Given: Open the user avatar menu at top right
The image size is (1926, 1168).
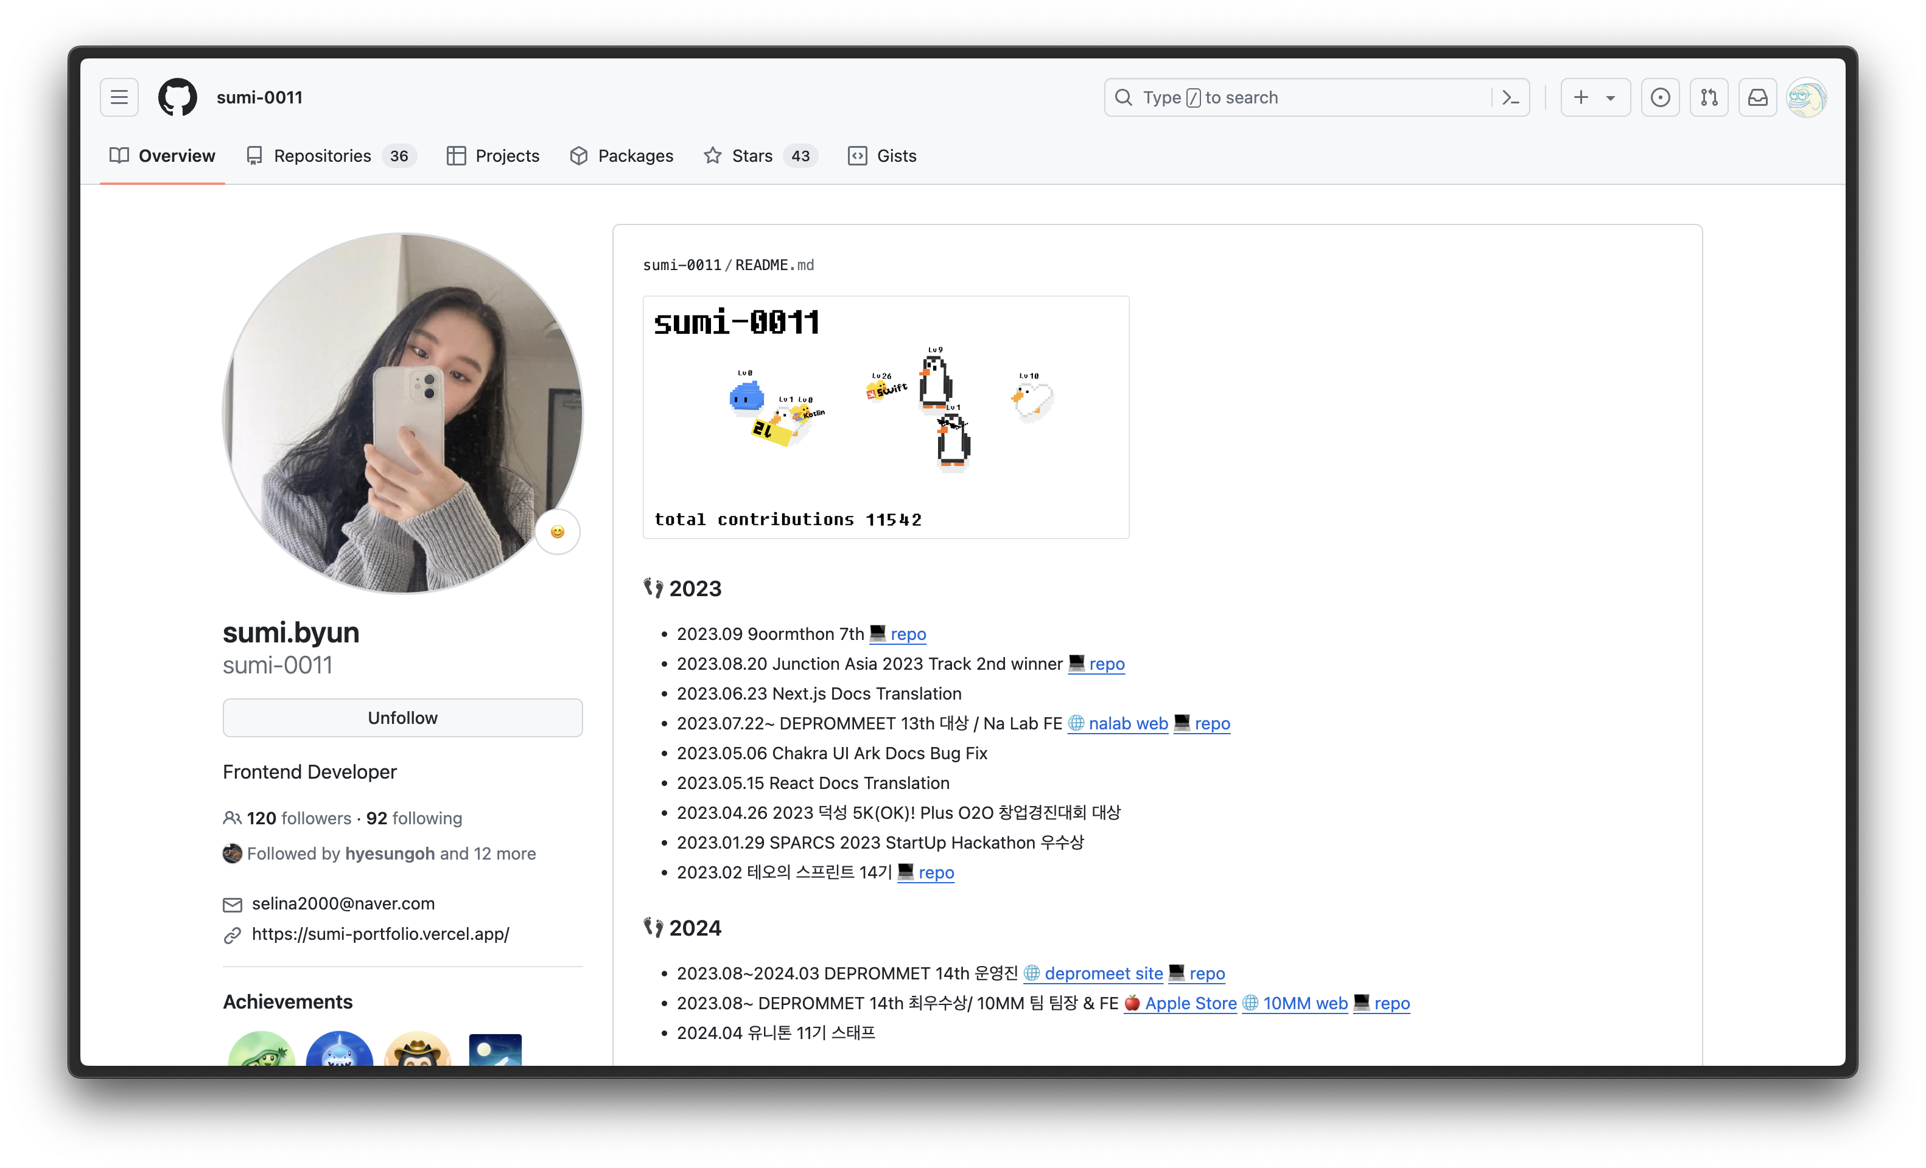Looking at the screenshot, I should (x=1807, y=98).
